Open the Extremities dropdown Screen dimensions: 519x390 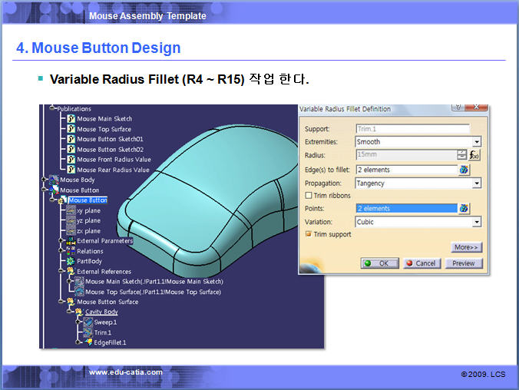476,142
